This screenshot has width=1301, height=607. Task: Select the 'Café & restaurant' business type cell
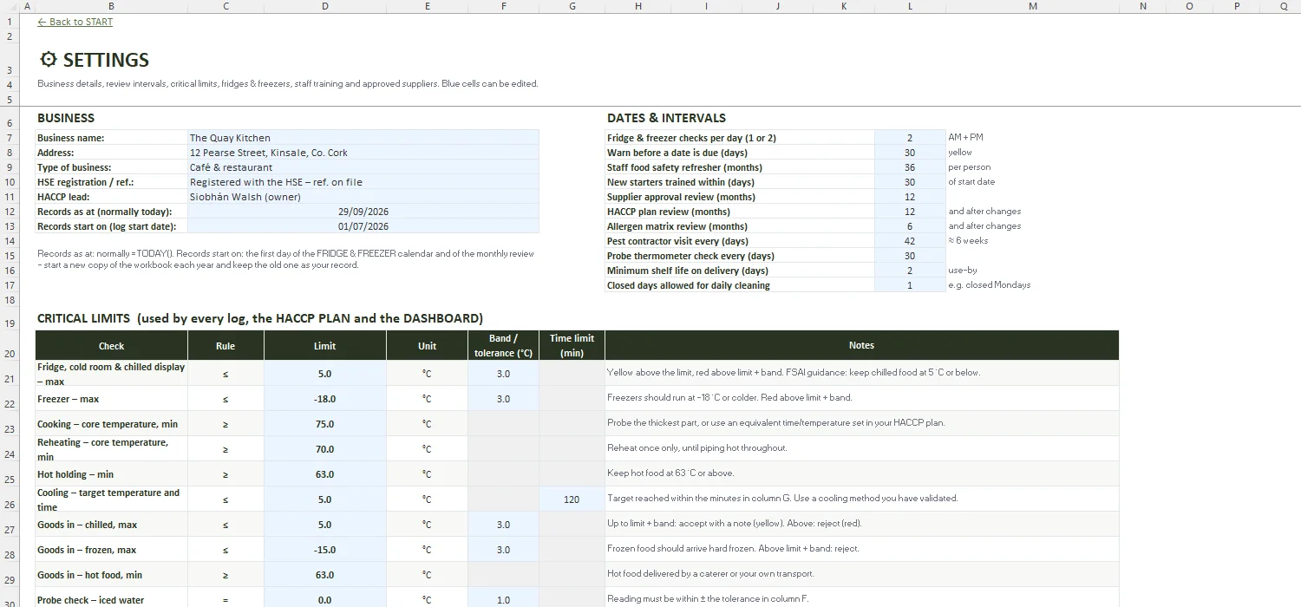363,167
